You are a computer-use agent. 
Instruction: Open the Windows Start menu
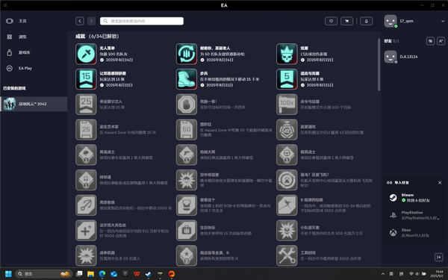tap(8, 274)
